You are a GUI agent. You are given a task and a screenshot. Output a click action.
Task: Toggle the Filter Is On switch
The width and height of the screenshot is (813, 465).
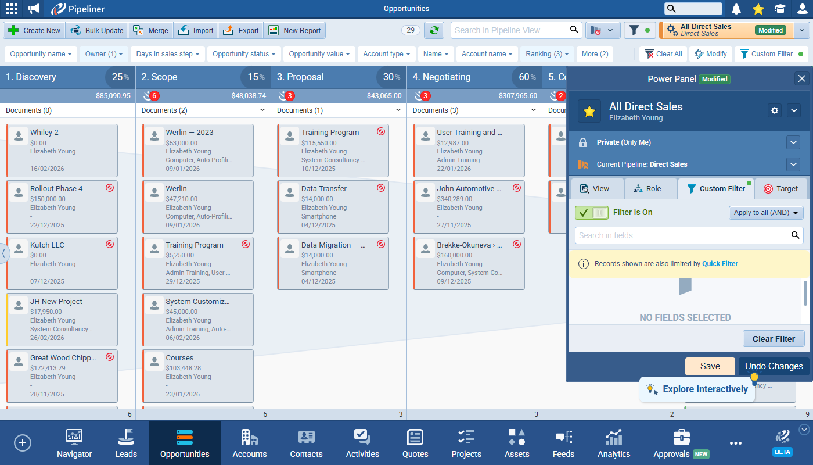[592, 213]
